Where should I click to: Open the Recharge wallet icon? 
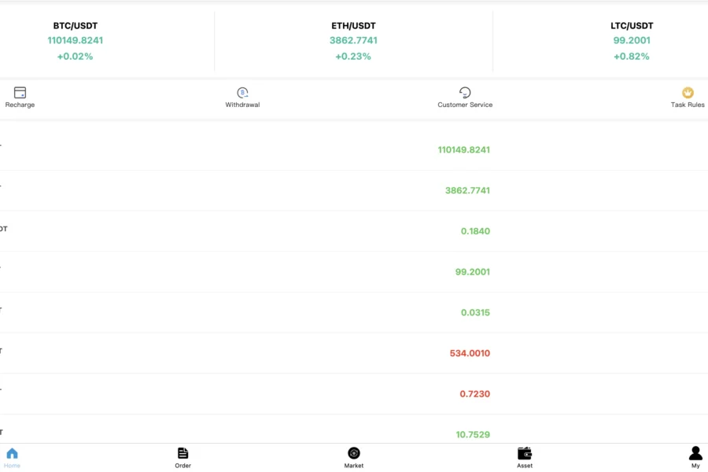point(20,93)
